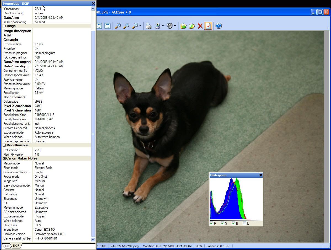Open Help with the question mark icon
331x250 pixels.
(x=218, y=26)
